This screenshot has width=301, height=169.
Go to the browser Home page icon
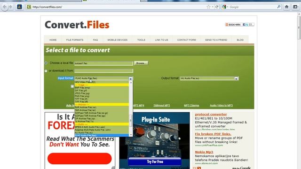point(286,7)
